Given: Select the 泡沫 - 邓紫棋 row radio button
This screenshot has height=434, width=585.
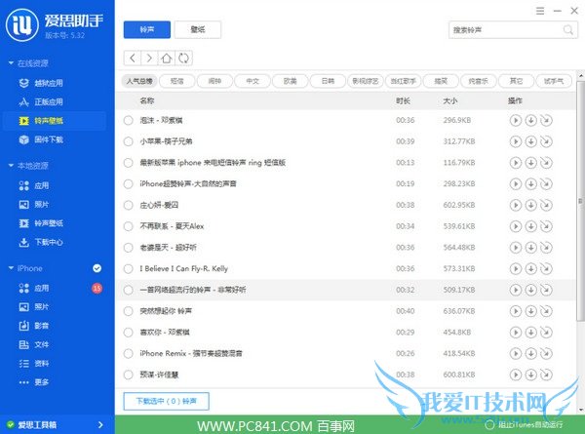Looking at the screenshot, I should (129, 120).
